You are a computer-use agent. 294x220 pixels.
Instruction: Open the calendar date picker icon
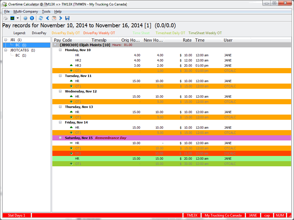click(54, 18)
